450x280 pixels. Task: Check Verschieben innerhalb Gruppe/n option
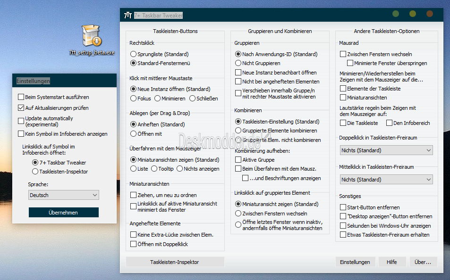(238, 93)
